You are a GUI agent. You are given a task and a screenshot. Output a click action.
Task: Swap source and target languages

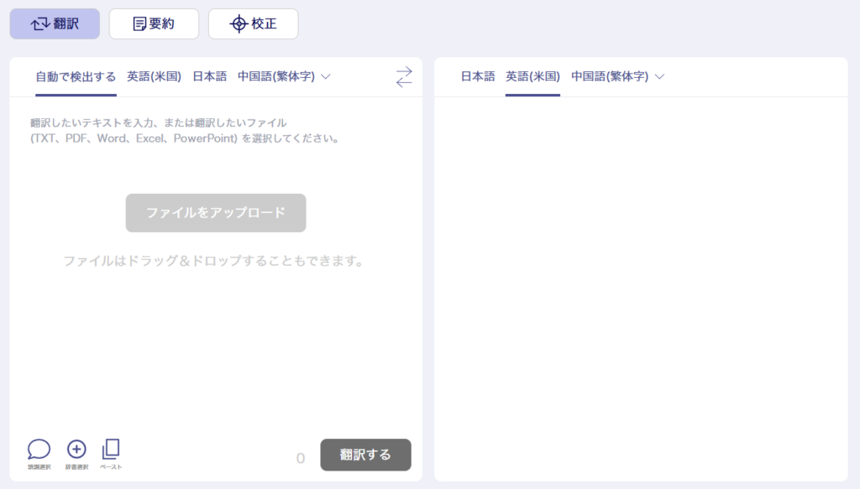[404, 77]
